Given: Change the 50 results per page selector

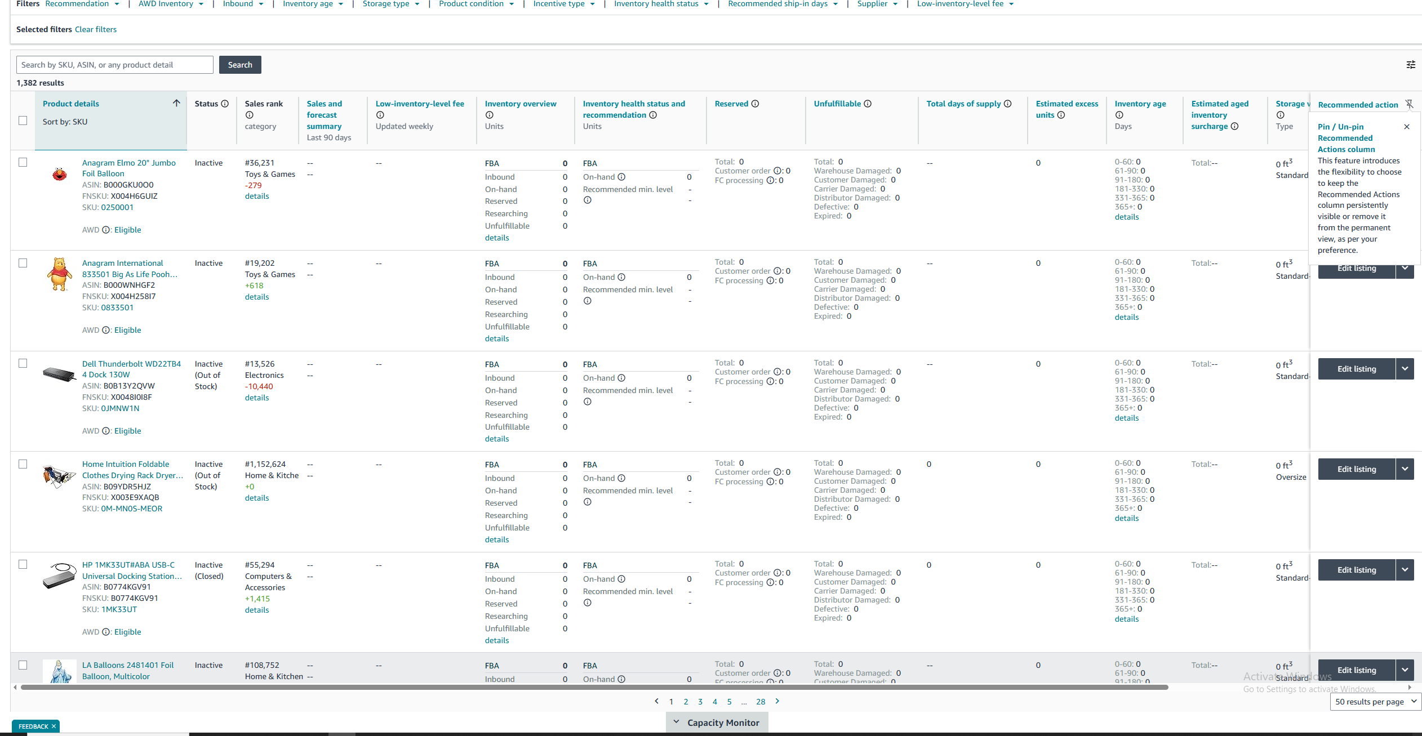Looking at the screenshot, I should (x=1375, y=702).
